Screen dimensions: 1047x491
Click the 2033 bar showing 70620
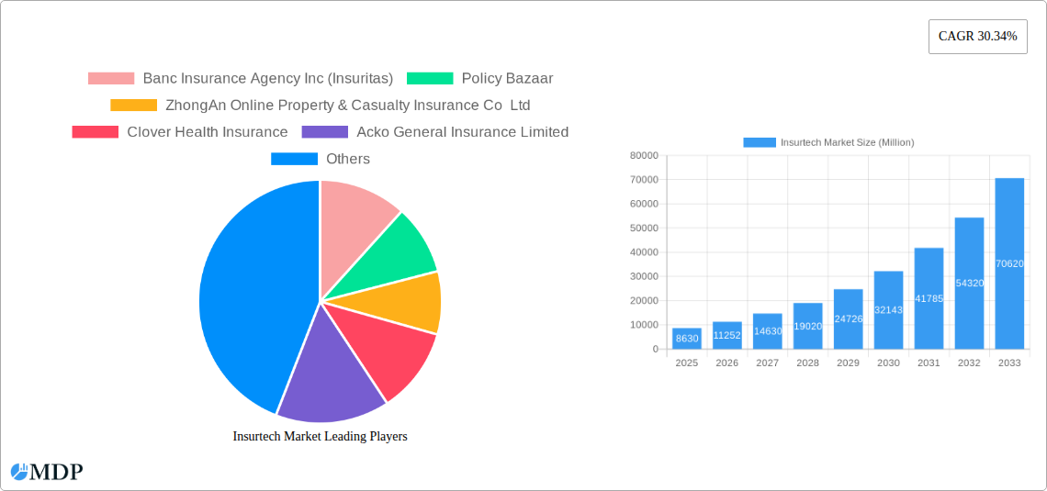pyautogui.click(x=1009, y=263)
